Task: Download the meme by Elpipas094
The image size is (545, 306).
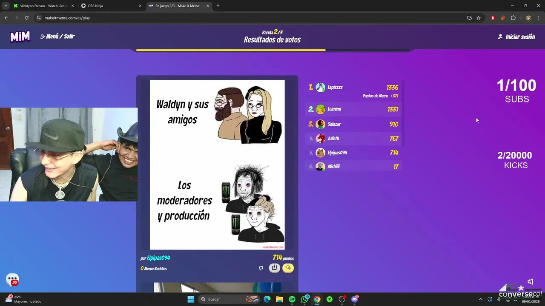Action: tap(275, 268)
